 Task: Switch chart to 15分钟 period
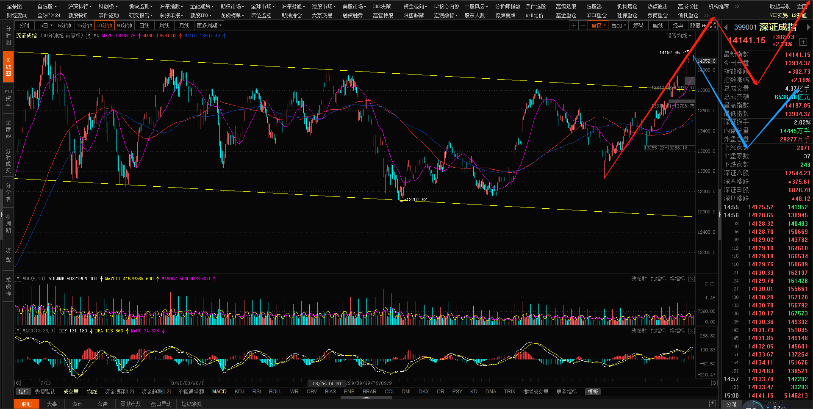[84, 25]
